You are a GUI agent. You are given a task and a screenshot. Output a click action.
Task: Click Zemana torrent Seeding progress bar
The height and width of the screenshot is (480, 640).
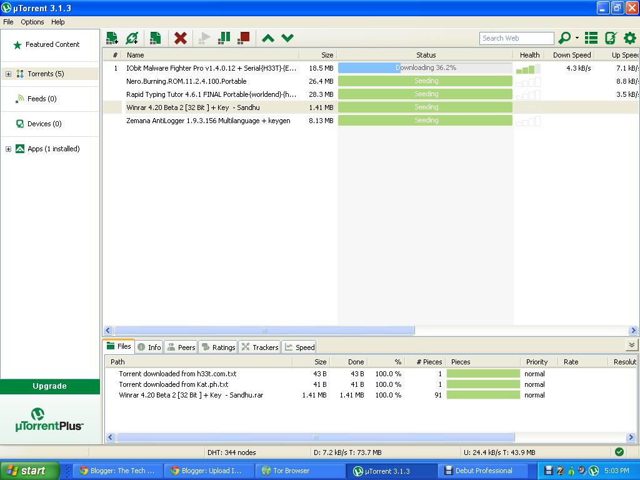pos(425,120)
